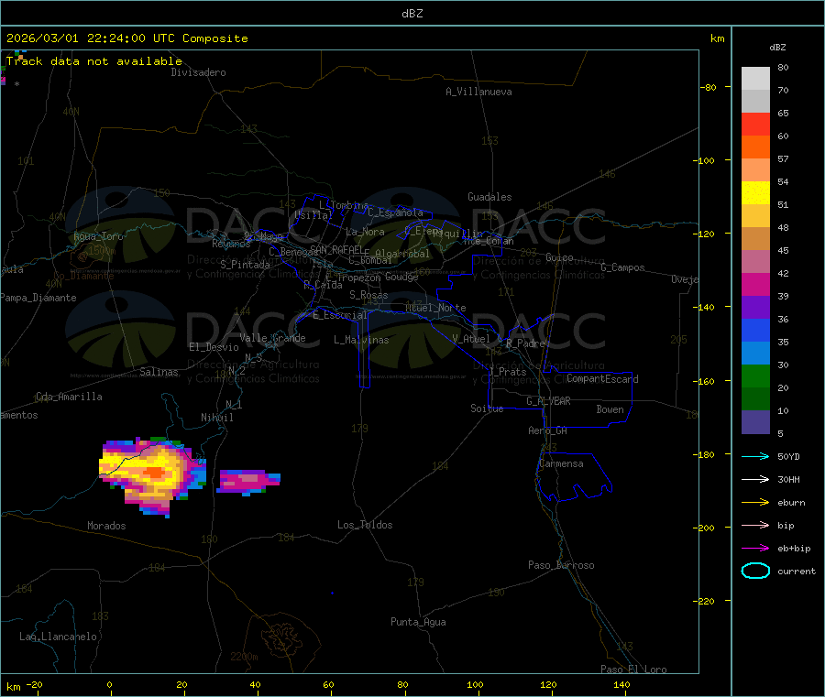Click the 'Morados' map label
825x697 pixels.
pos(107,526)
